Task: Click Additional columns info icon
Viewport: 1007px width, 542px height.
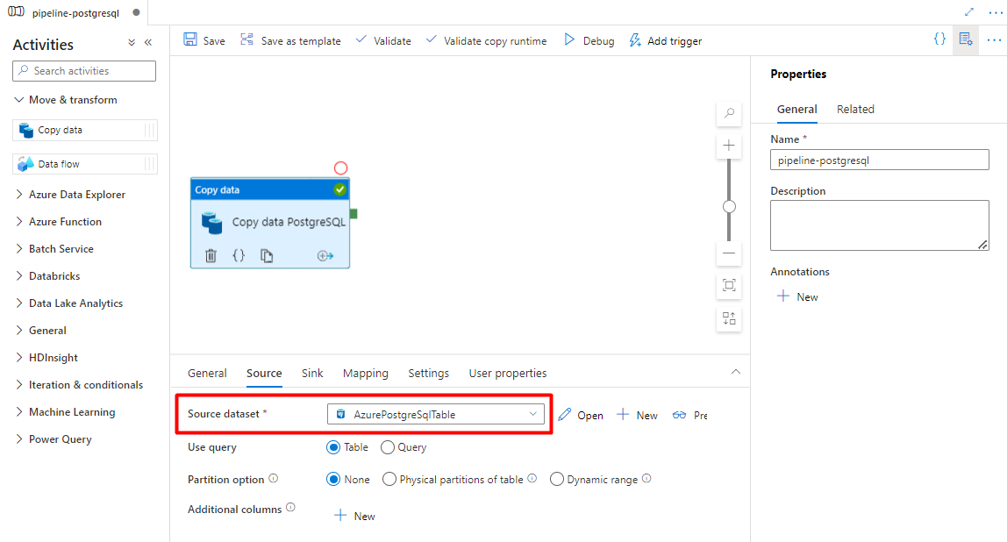Action: point(290,507)
